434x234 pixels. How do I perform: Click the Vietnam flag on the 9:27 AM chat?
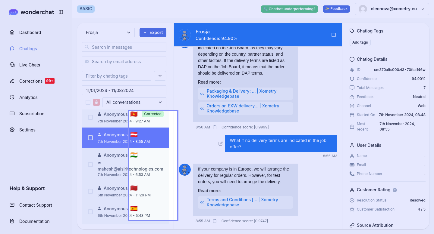[134, 114]
